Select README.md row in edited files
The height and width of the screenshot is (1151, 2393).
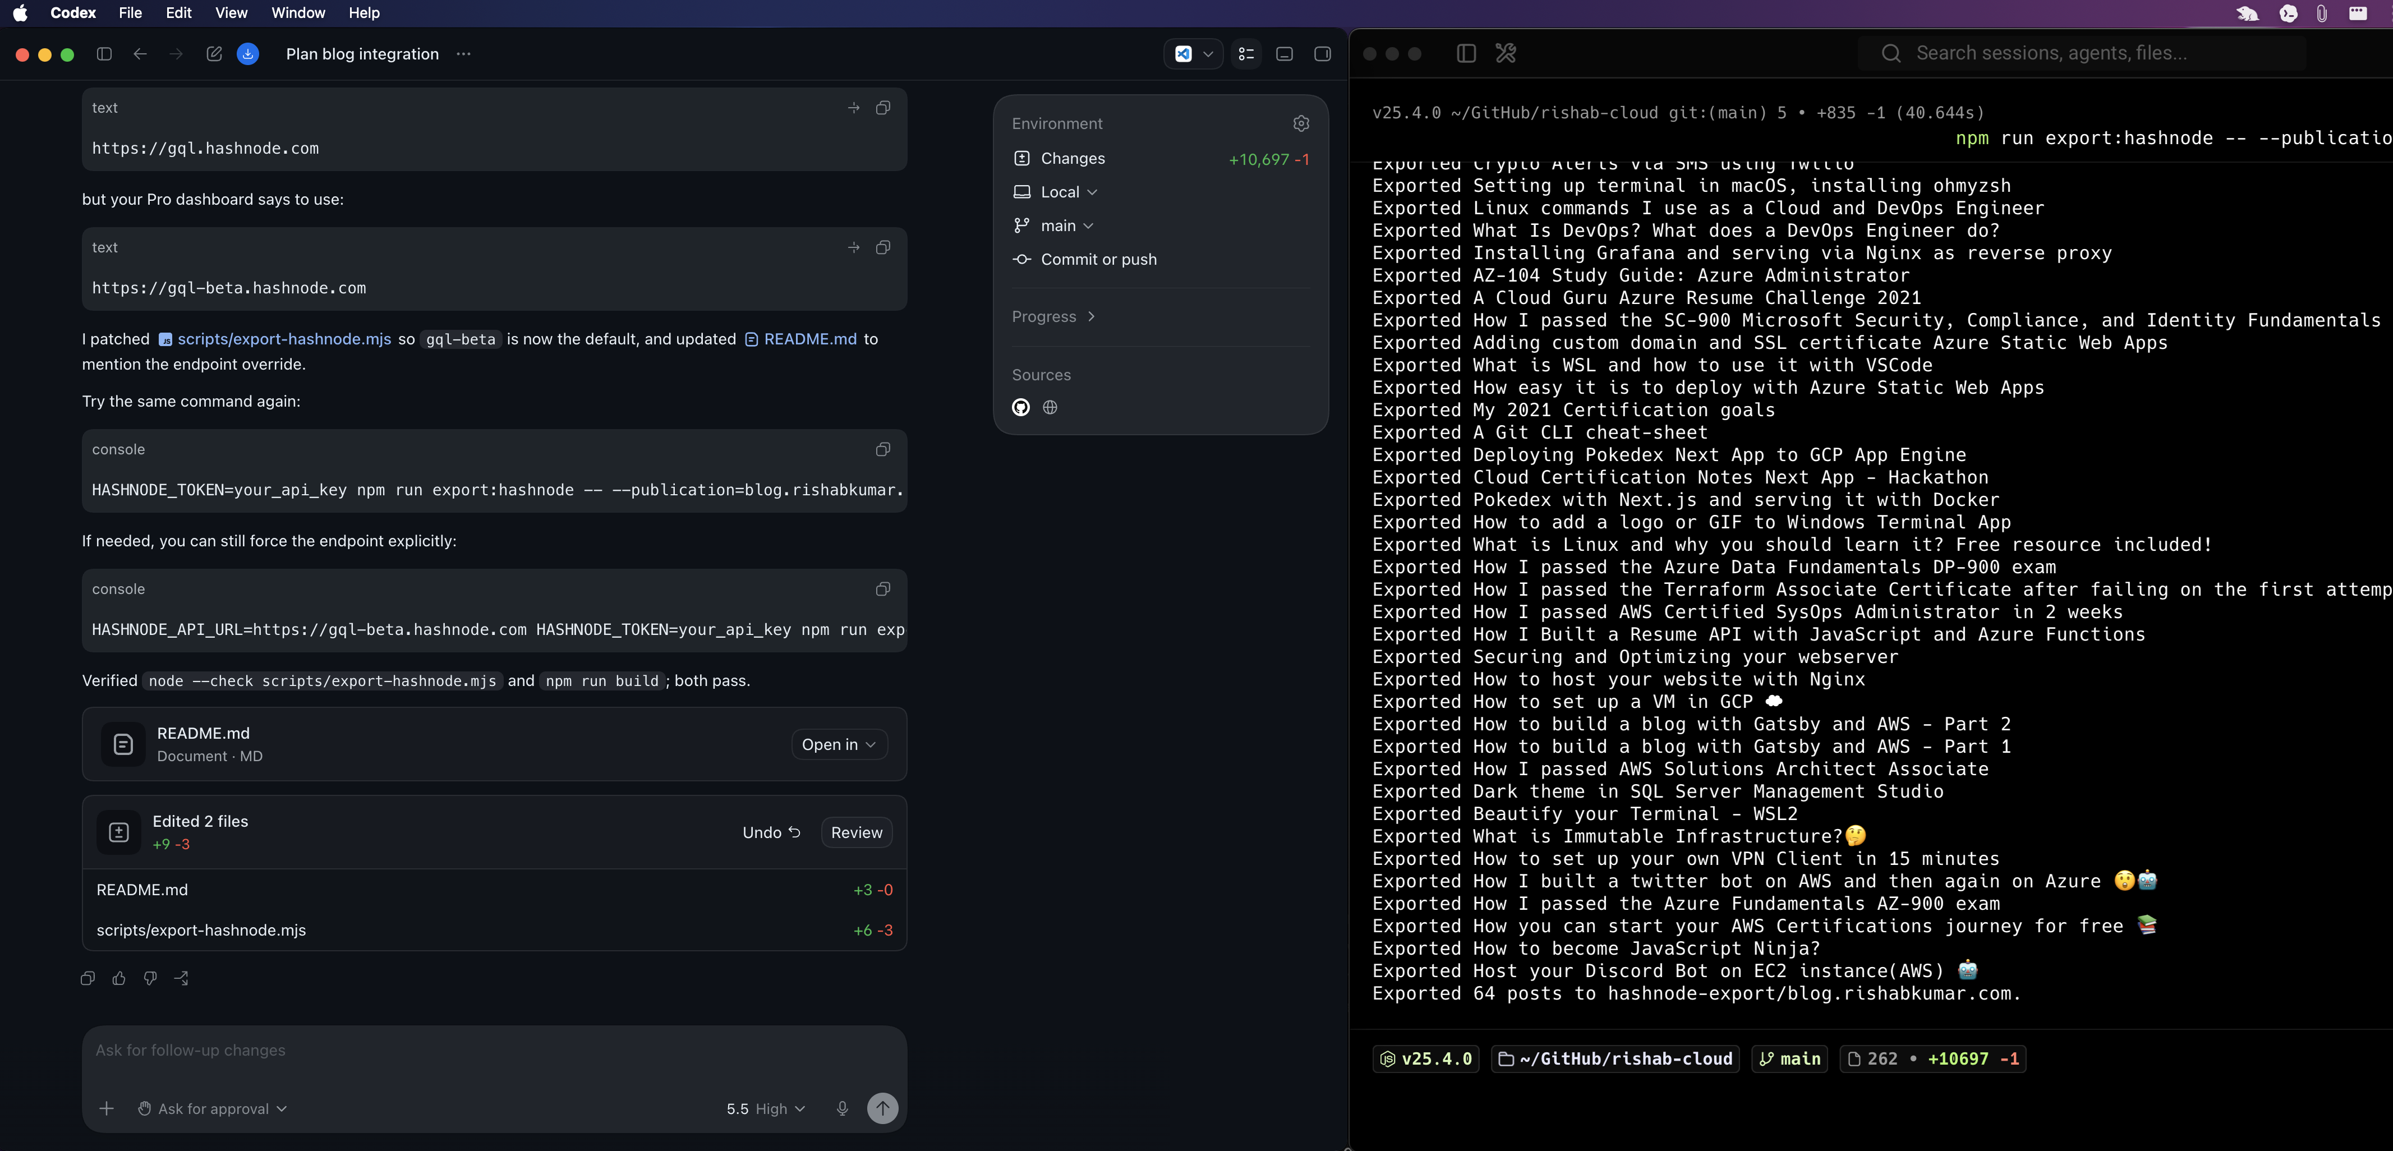tap(494, 890)
